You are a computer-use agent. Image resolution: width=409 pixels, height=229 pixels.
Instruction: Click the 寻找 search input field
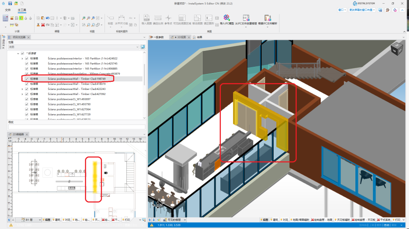[77, 127]
